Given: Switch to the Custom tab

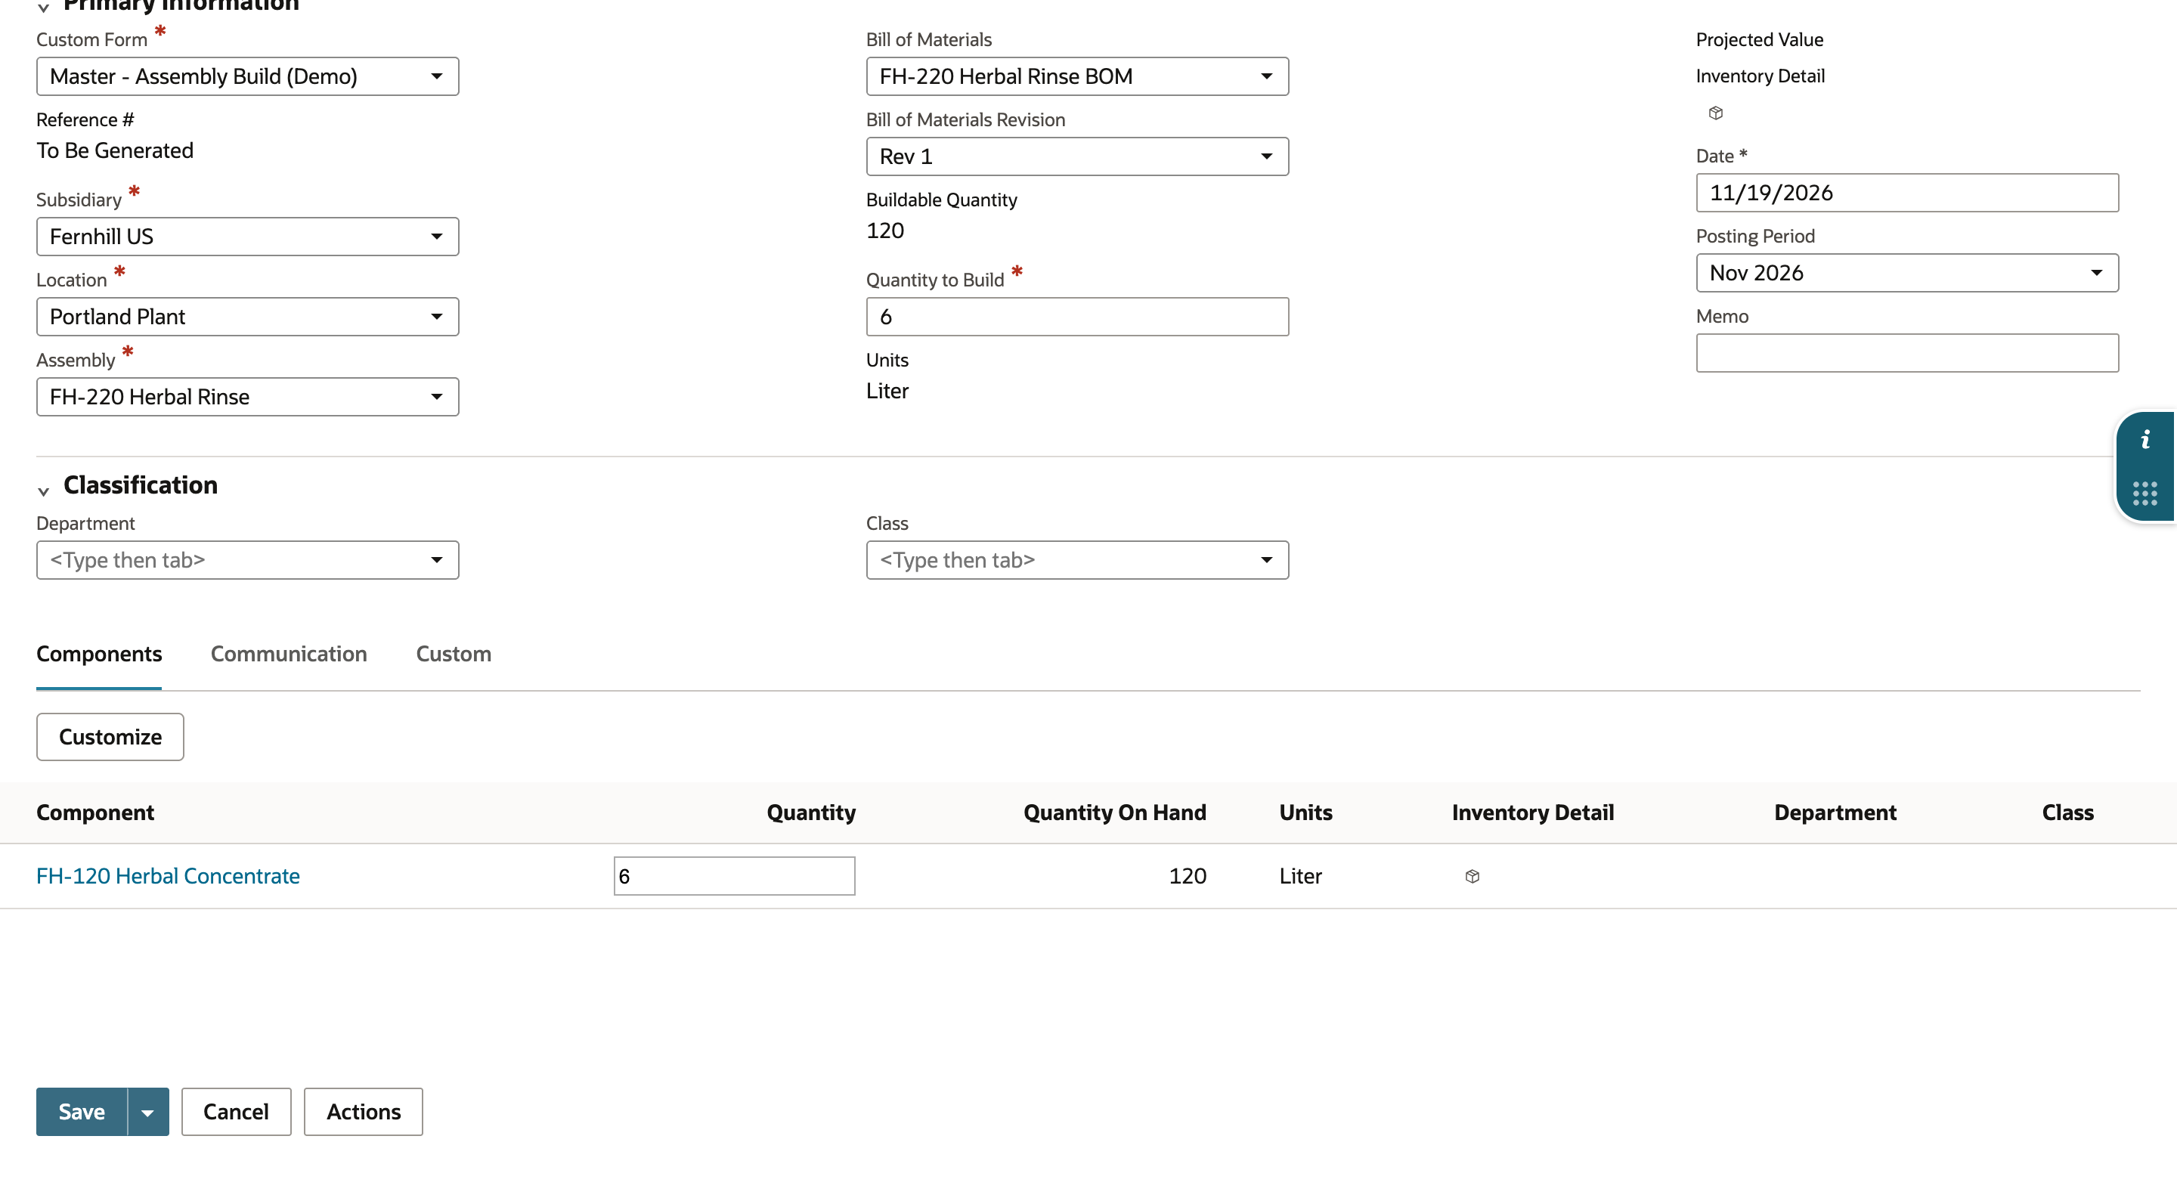Looking at the screenshot, I should coord(454,654).
